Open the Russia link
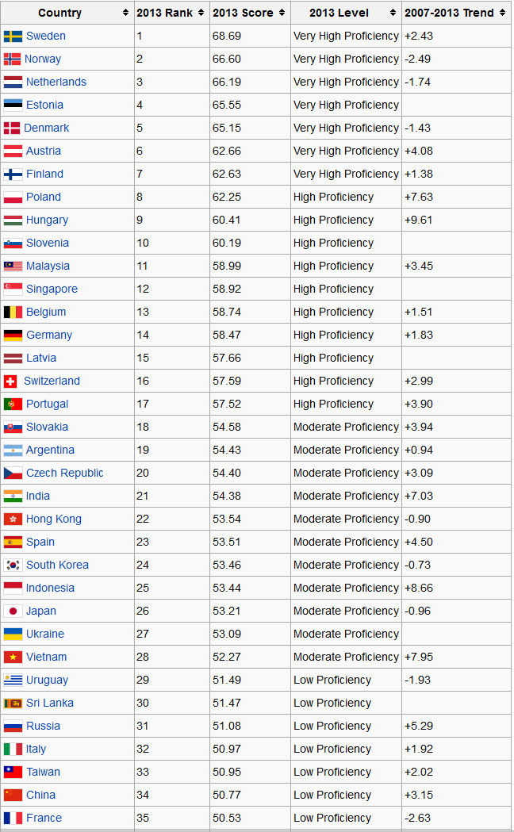The height and width of the screenshot is (832, 514). pyautogui.click(x=43, y=726)
